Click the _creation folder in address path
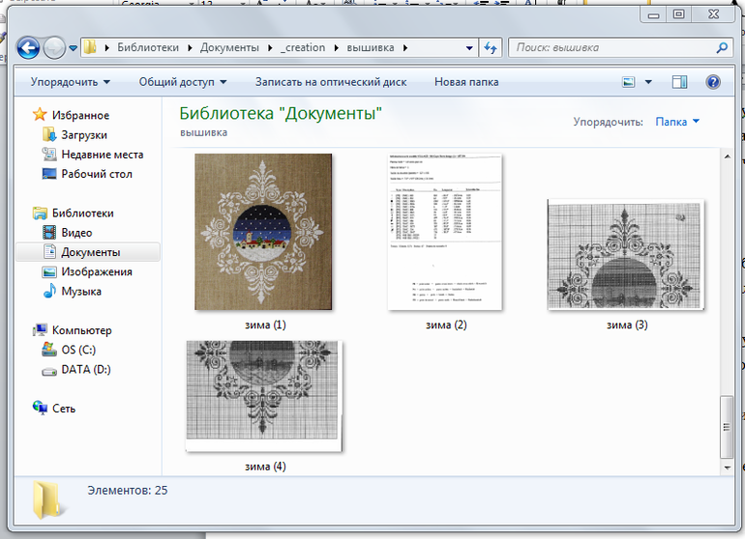This screenshot has width=745, height=539. click(303, 47)
